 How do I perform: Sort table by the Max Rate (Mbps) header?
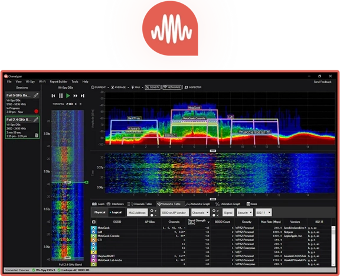(271, 222)
